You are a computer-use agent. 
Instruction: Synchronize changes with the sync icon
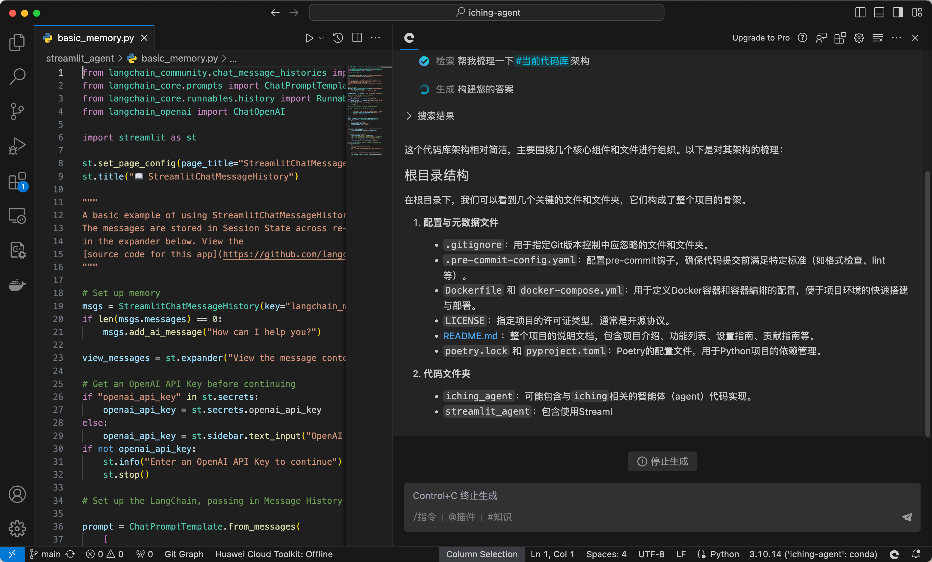[x=70, y=554]
